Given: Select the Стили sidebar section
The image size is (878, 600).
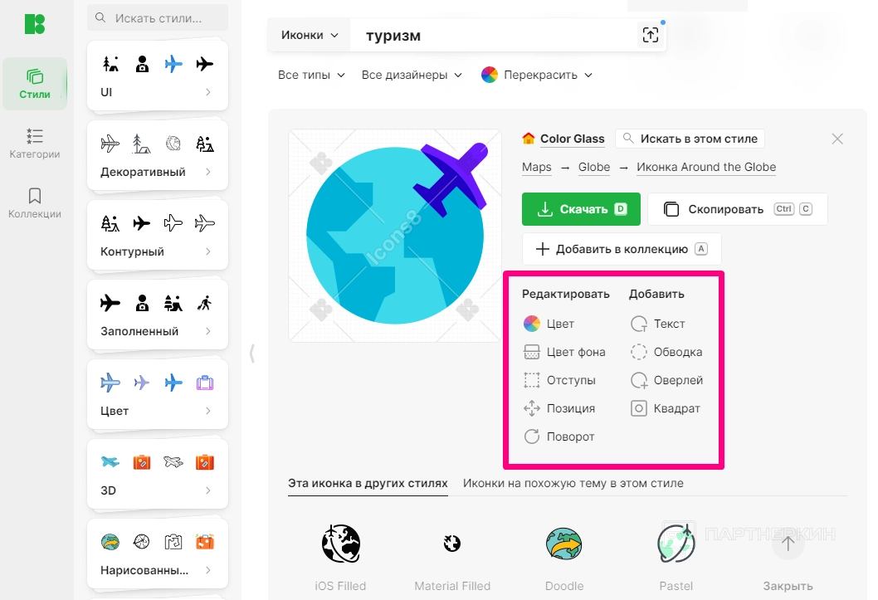Looking at the screenshot, I should (35, 84).
